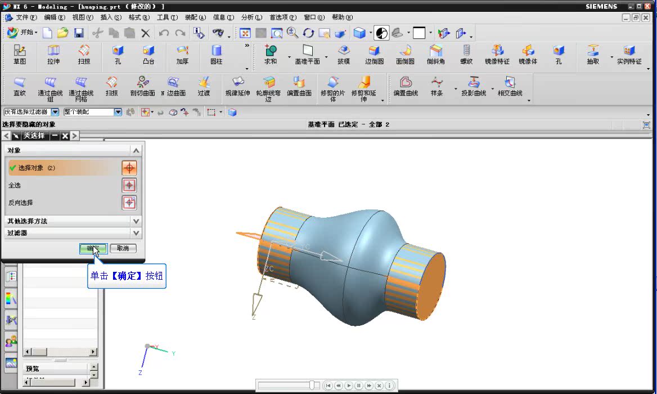Open the 插入 menu
The width and height of the screenshot is (657, 394).
tap(111, 17)
